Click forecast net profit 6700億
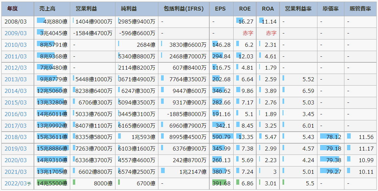Screen dimensions: 378x191 tap(147, 184)
